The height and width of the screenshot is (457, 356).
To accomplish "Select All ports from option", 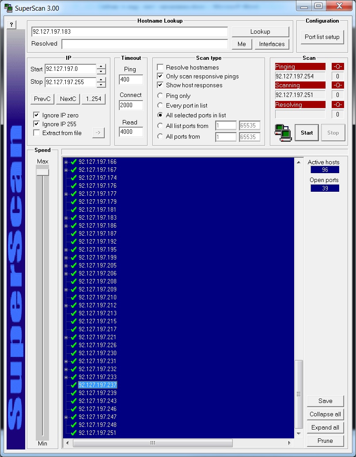I will [x=160, y=136].
